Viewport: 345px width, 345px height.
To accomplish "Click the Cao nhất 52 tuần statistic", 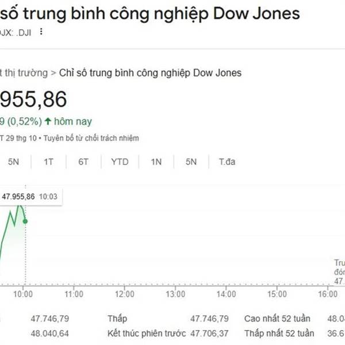I will coord(277,319).
